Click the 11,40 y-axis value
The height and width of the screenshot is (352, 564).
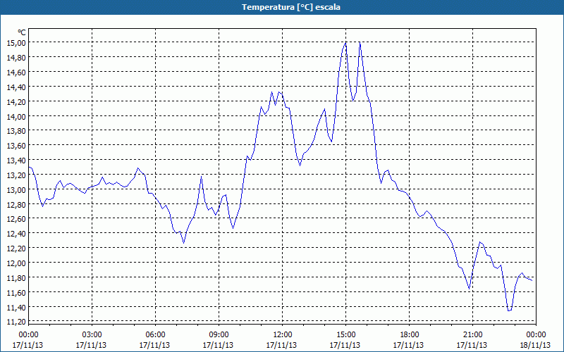pos(16,307)
